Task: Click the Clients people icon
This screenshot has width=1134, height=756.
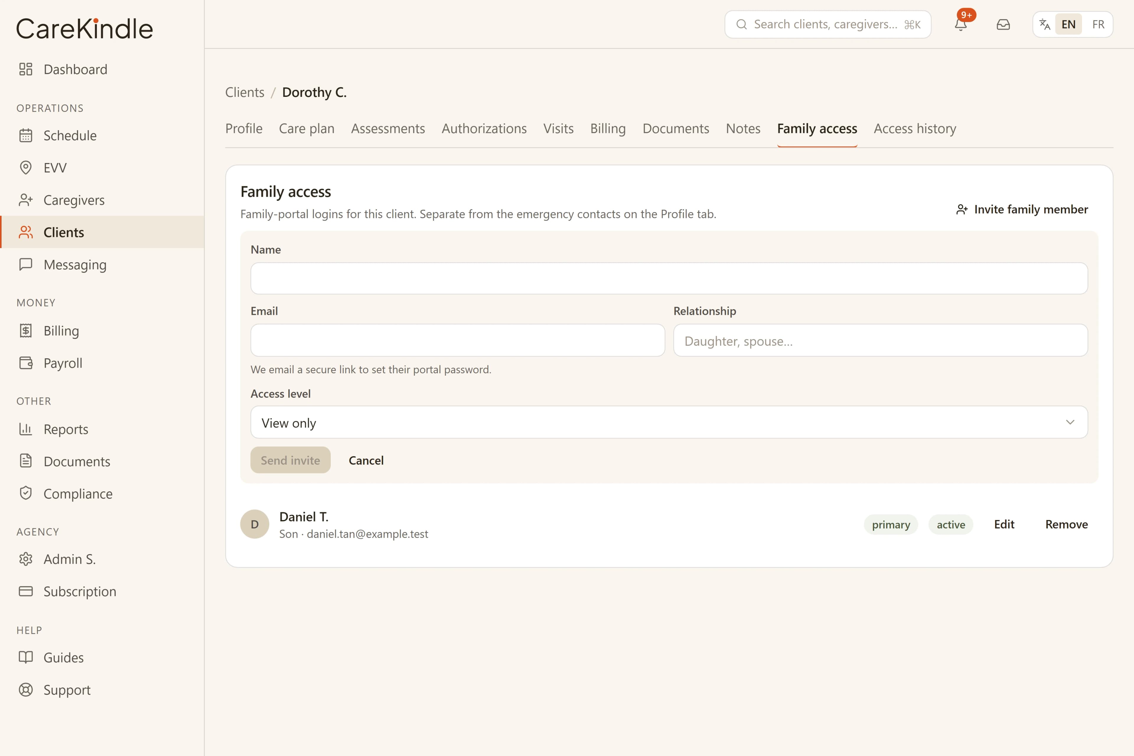Action: (x=26, y=232)
